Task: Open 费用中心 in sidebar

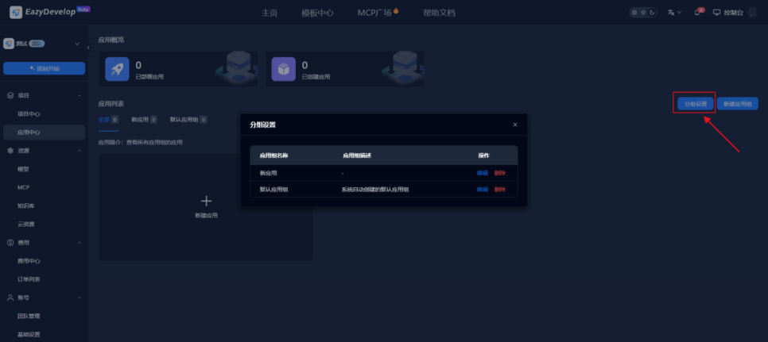Action: coord(29,261)
